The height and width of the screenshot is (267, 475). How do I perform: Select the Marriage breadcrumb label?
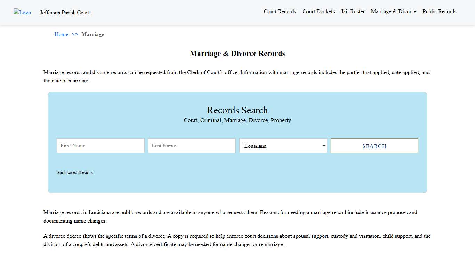tap(92, 34)
